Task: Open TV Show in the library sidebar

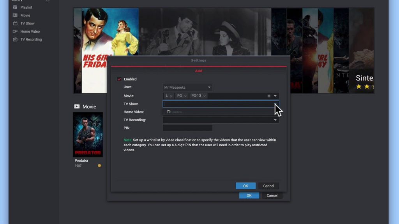Action: (28, 23)
